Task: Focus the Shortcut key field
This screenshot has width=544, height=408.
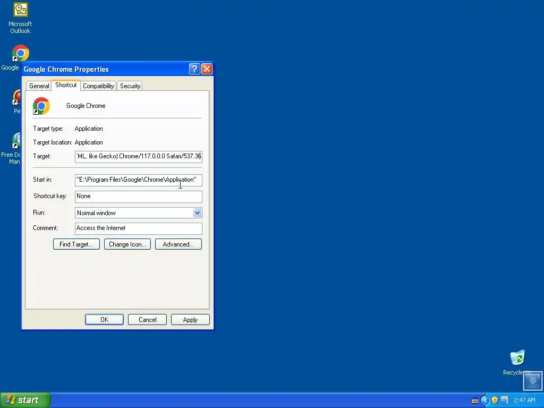Action: (139, 197)
